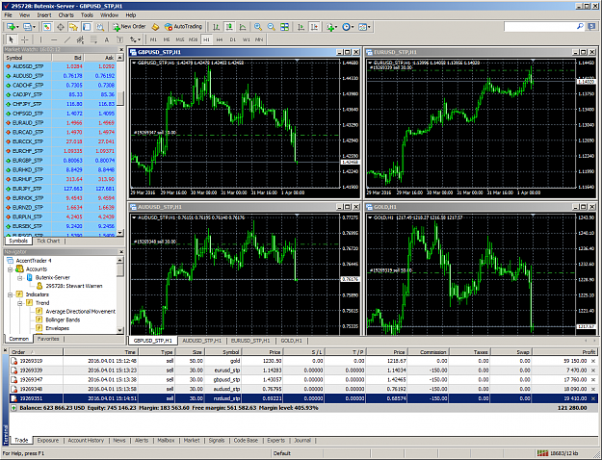This screenshot has height=460, width=602.
Task: Switch to the AUDUSD_STP,H1 chart tab
Action: tap(201, 341)
